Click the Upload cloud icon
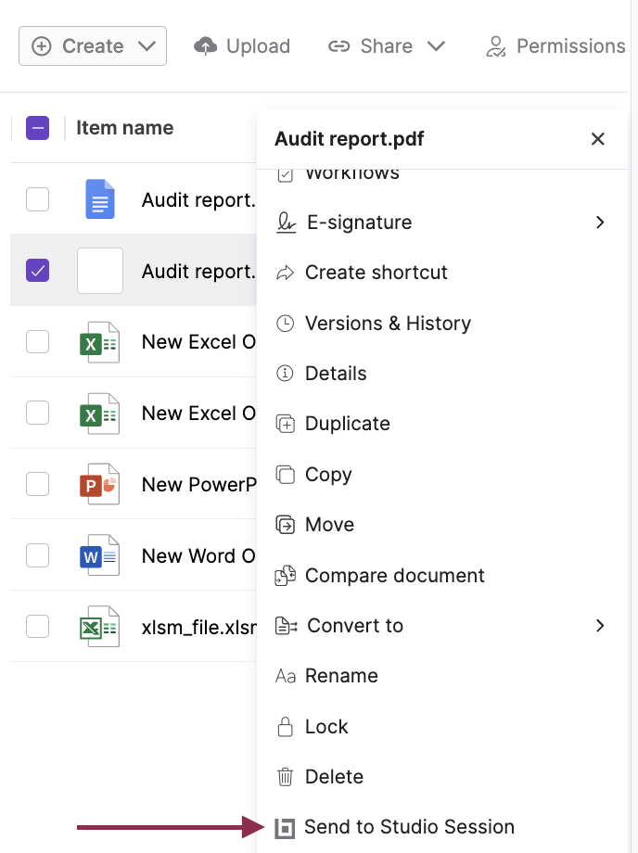 click(205, 46)
